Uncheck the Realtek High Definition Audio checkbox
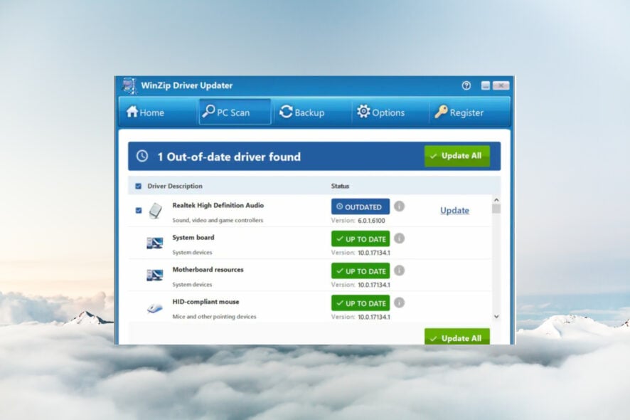630x420 pixels. pos(139,211)
